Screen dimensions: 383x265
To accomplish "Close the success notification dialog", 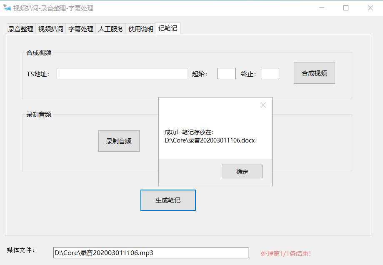I will pyautogui.click(x=263, y=105).
